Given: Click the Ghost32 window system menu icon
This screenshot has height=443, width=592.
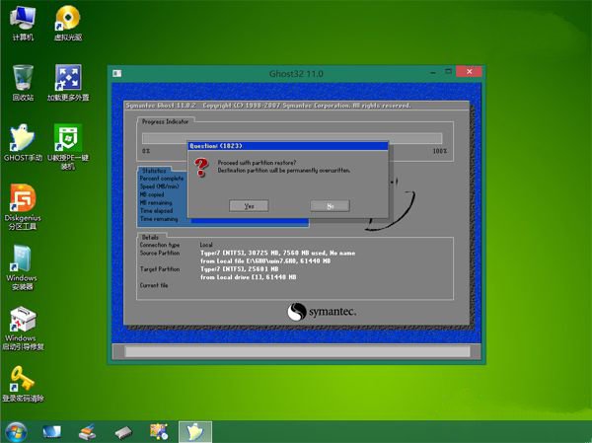Looking at the screenshot, I should click(x=117, y=73).
